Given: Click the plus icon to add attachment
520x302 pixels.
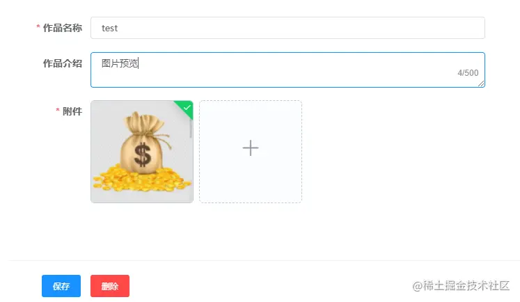Looking at the screenshot, I should point(251,148).
